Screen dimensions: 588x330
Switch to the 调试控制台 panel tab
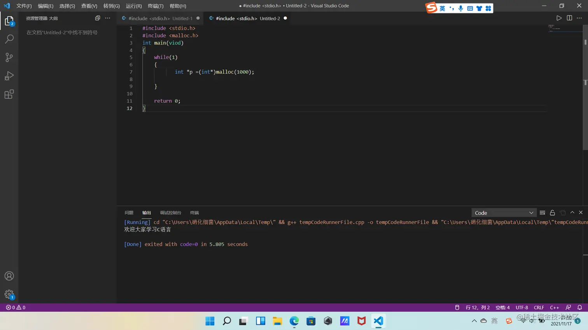[171, 213]
